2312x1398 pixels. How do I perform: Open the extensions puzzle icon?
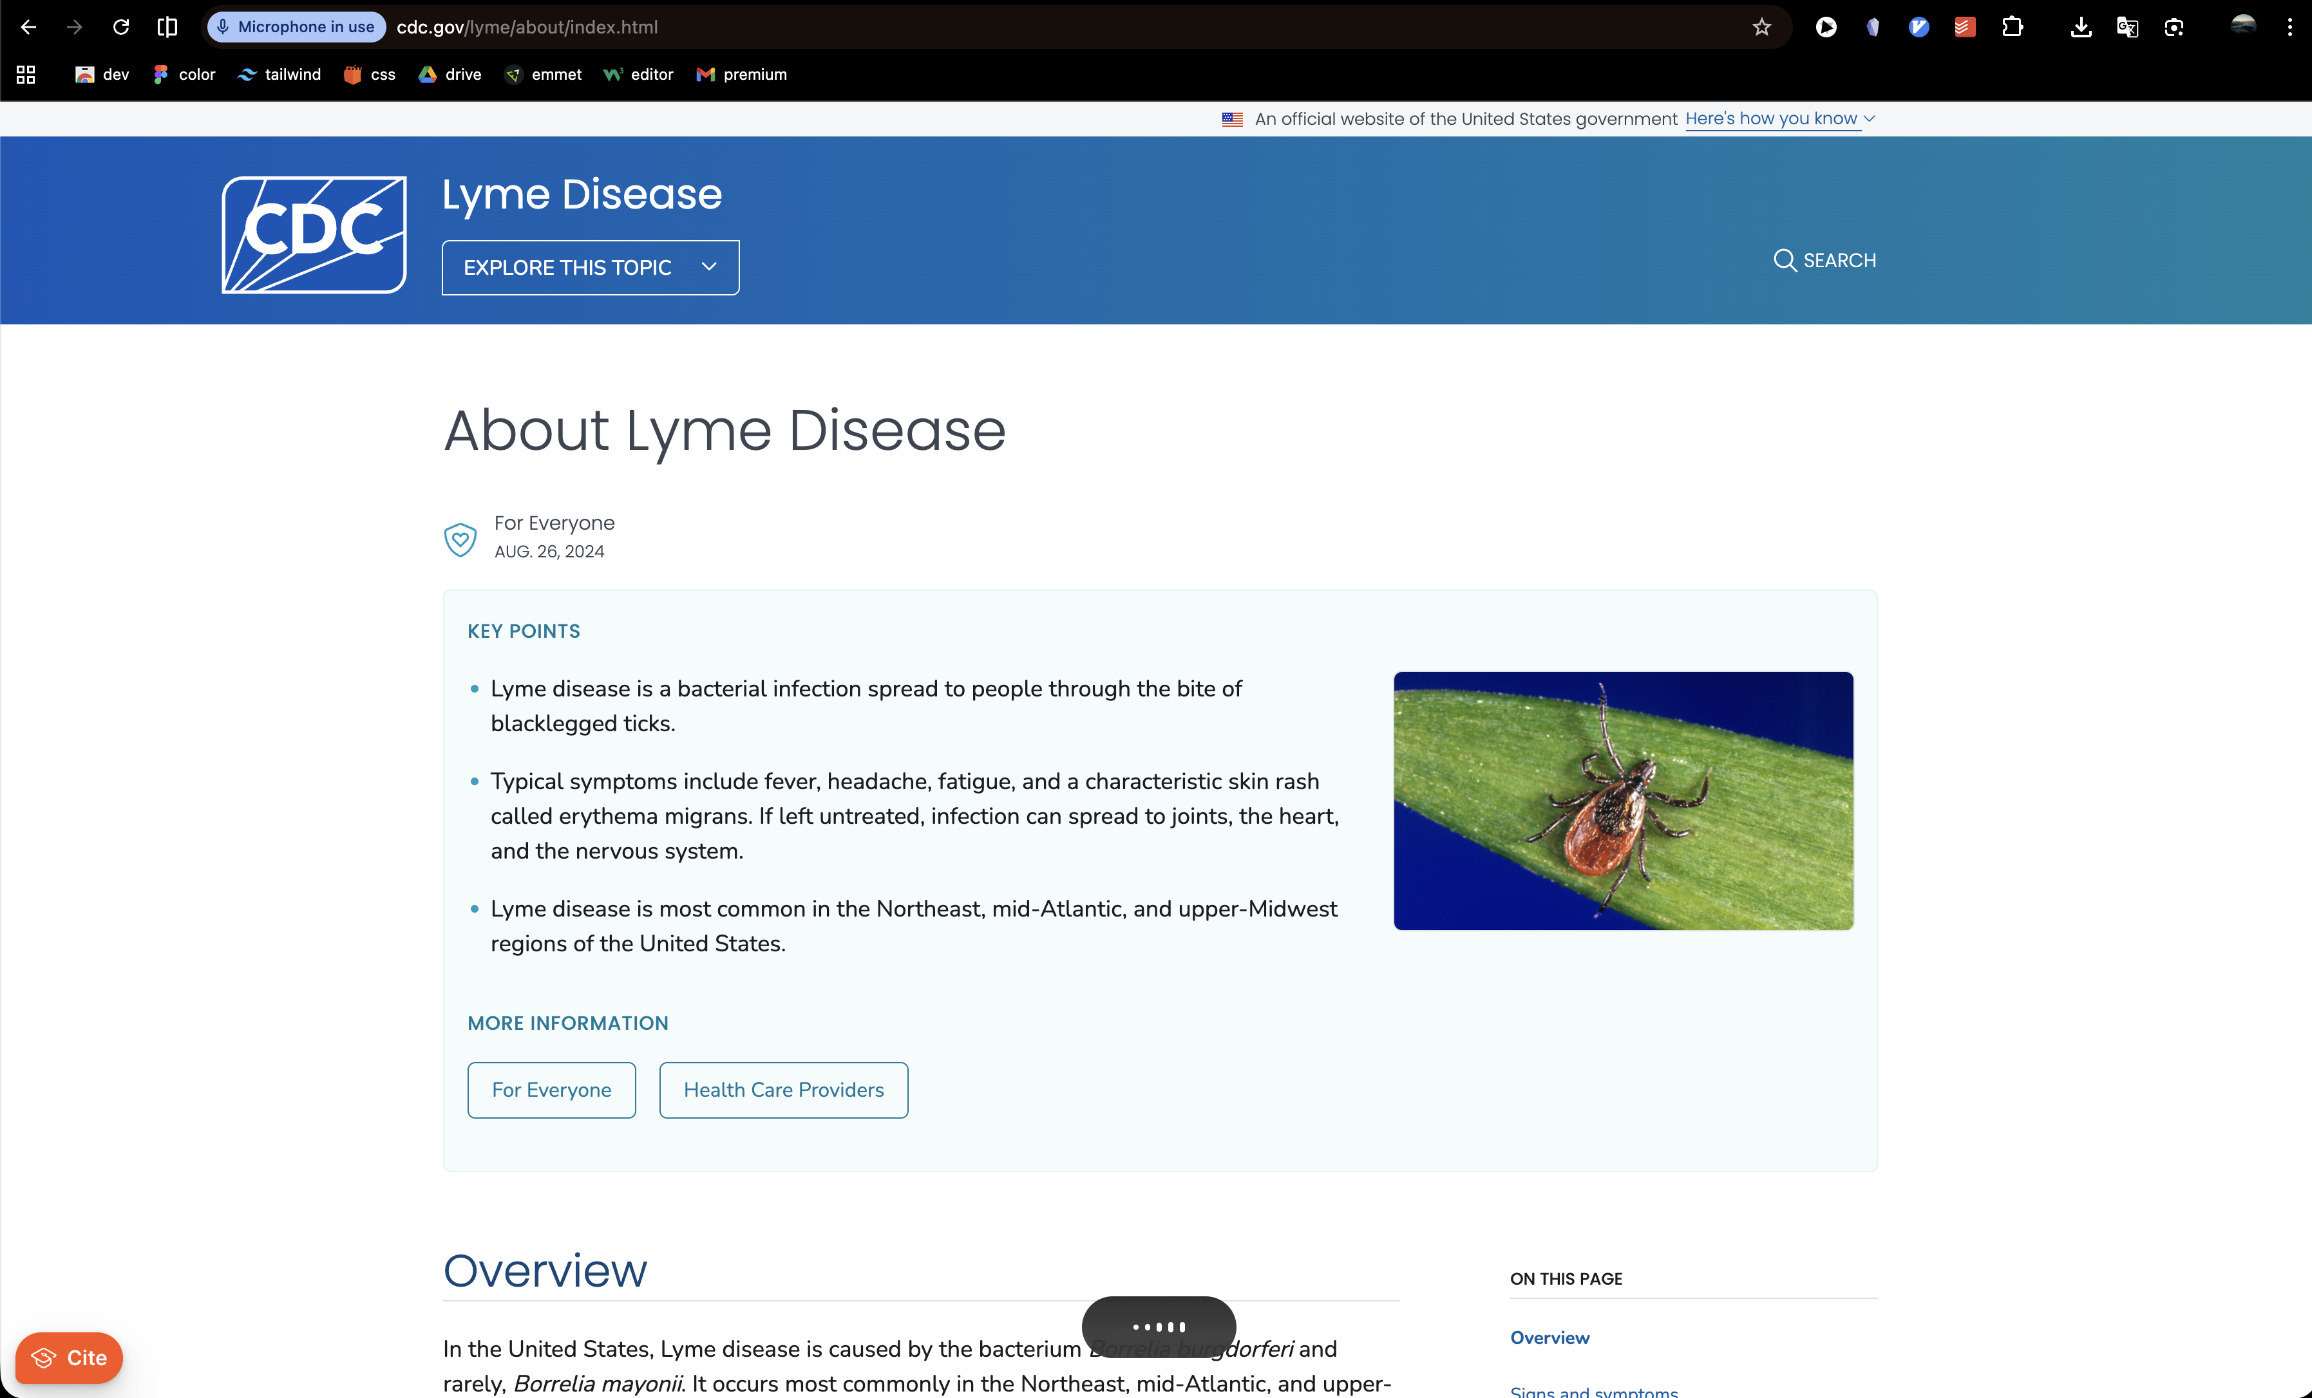click(x=2012, y=27)
